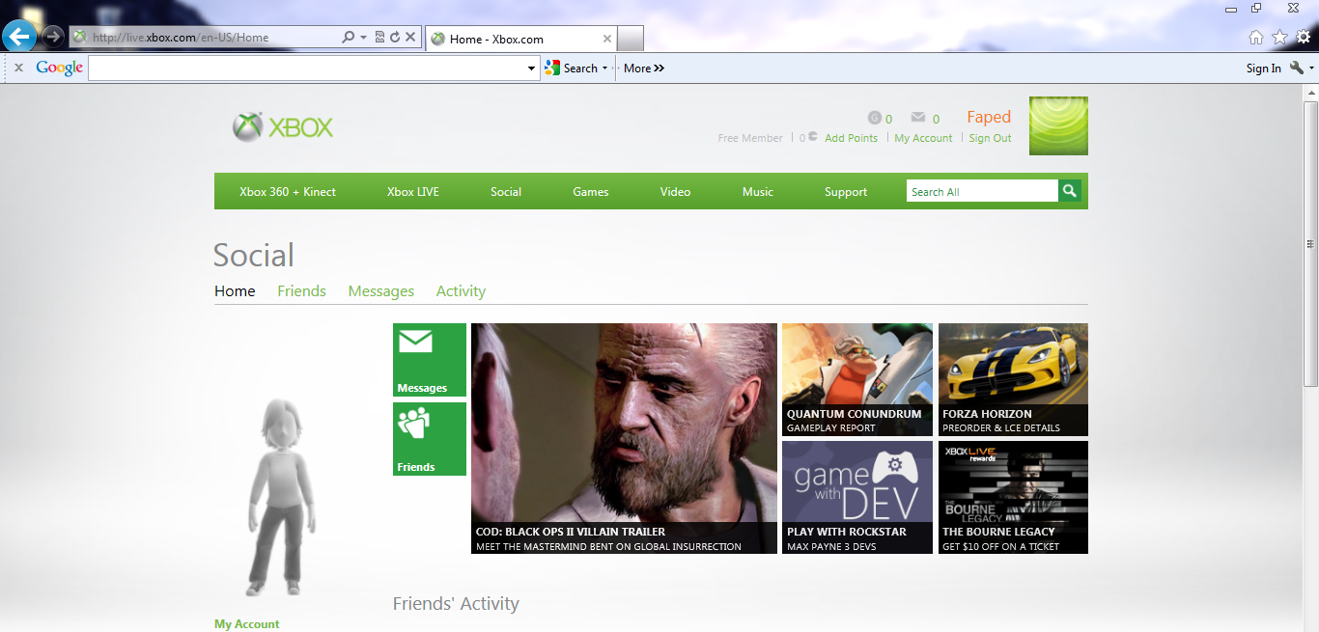
Task: Open the green Messages envelope tile
Action: [430, 360]
